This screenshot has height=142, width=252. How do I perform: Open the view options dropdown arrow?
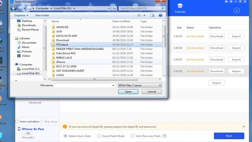[145, 15]
